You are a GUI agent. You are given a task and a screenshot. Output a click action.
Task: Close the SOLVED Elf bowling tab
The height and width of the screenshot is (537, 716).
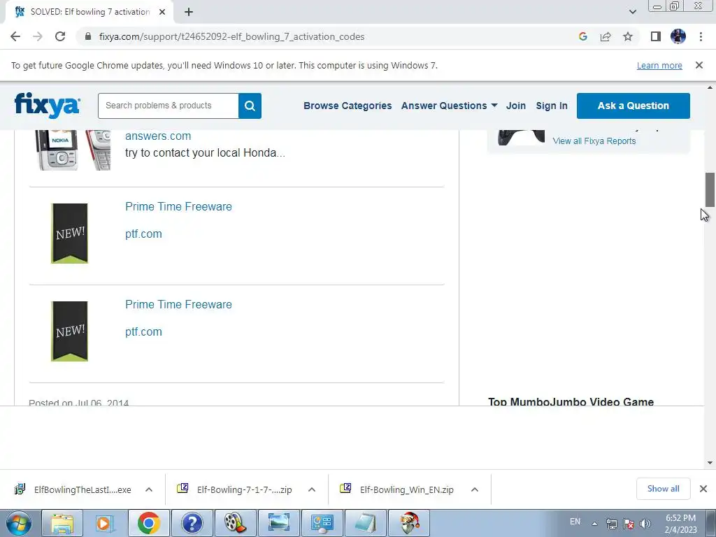pyautogui.click(x=162, y=12)
